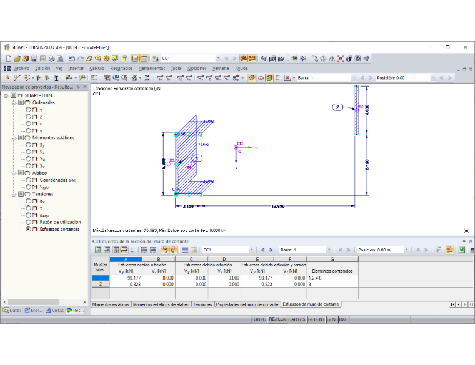
Task: Open the CC1 dropdown in the table toolbar
Action: coord(251,250)
